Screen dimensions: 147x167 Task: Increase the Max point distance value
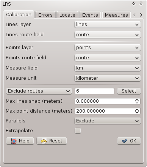pos(137,110)
